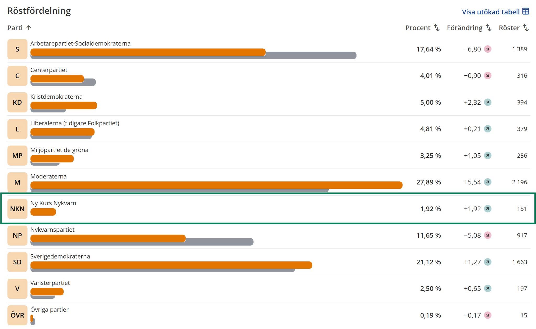Screen dimensions: 536x329
Task: Click the M party badge
Action: pyautogui.click(x=17, y=182)
